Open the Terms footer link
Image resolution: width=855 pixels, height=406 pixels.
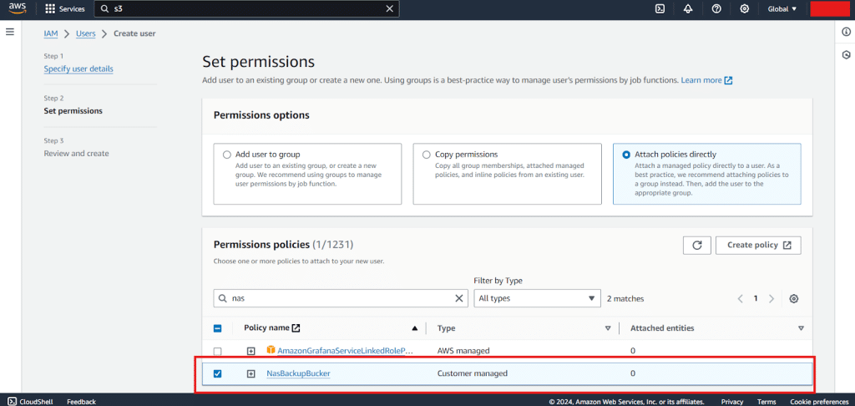766,402
